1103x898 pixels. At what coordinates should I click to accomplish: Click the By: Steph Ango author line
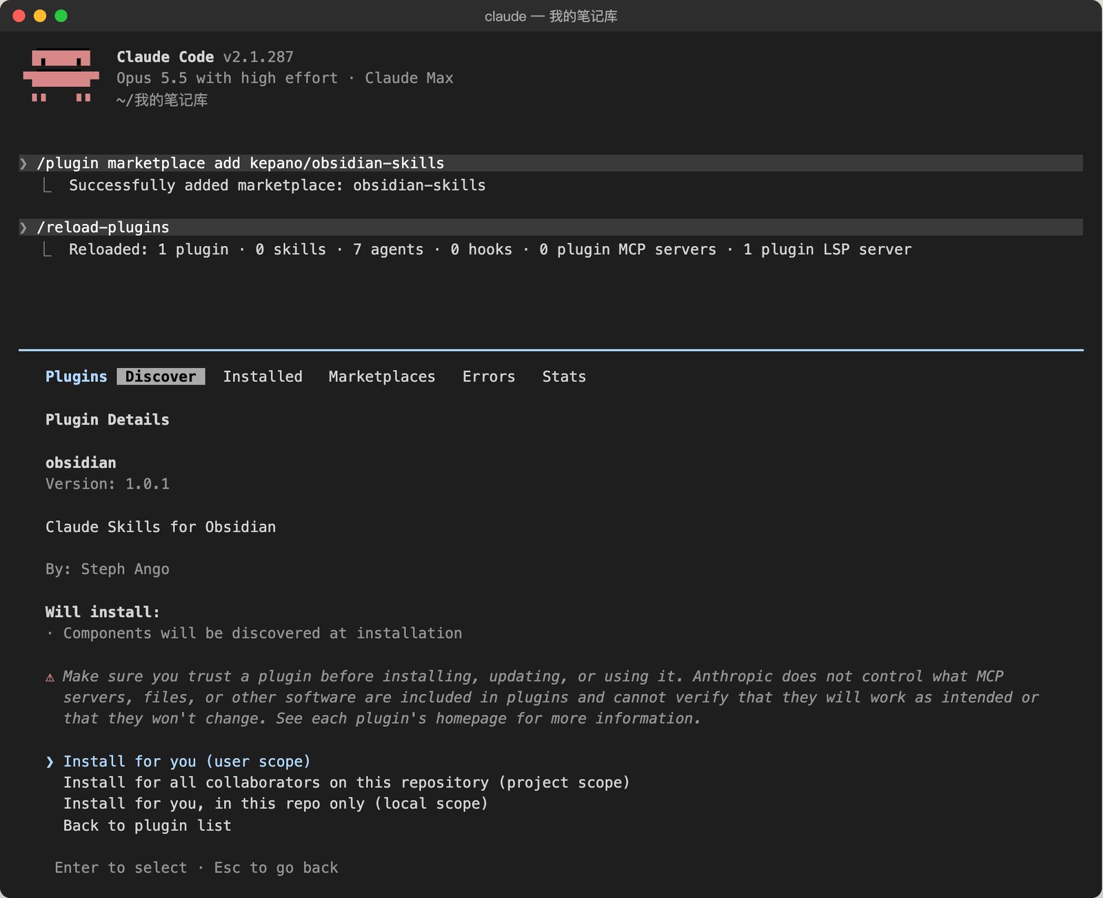pos(108,569)
